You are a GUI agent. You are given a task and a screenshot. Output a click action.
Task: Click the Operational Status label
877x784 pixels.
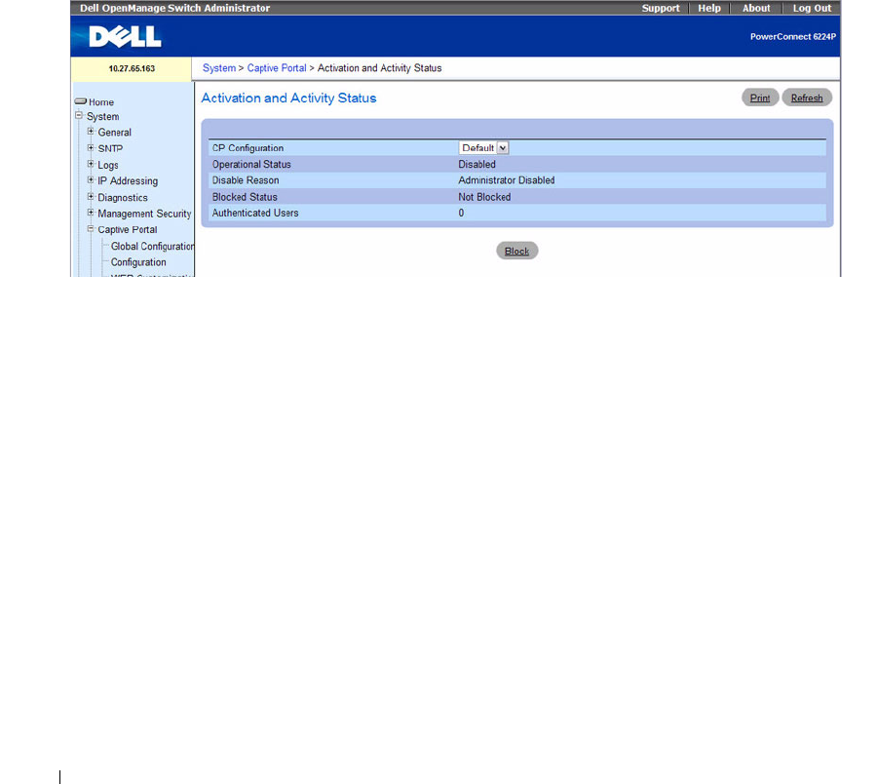point(251,165)
